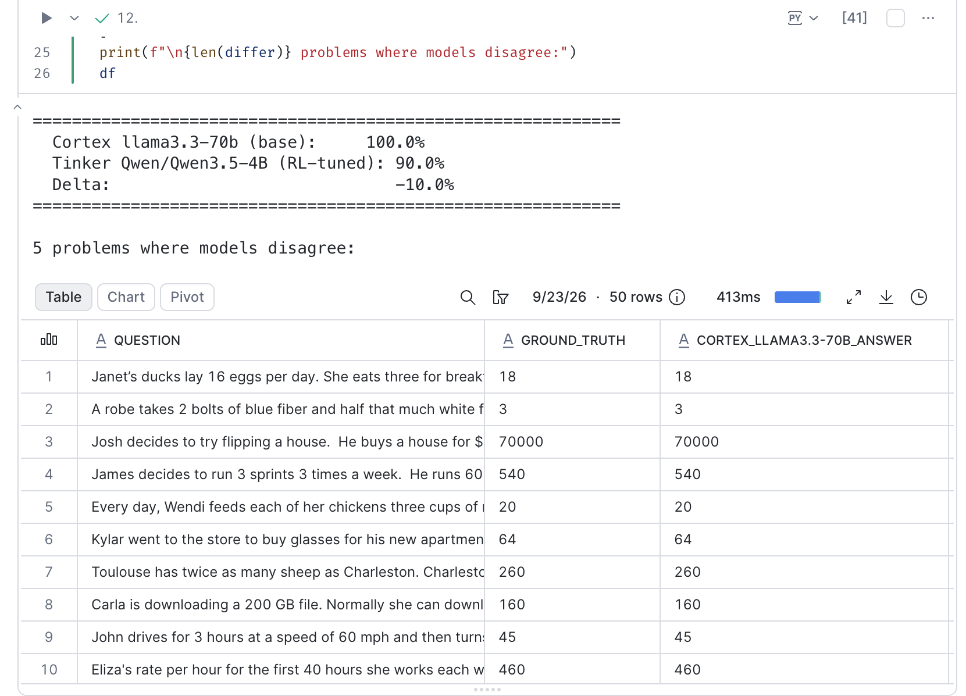Image resolution: width=966 pixels, height=696 pixels.
Task: Open the PY language dropdown
Action: tap(803, 18)
